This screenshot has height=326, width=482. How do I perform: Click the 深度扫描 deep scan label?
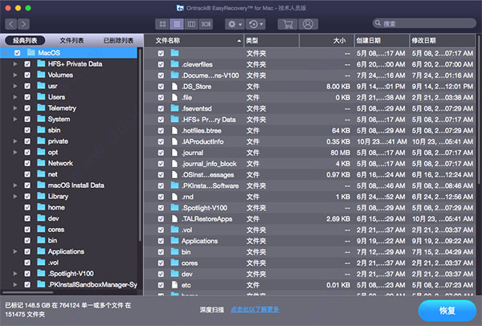(x=212, y=310)
